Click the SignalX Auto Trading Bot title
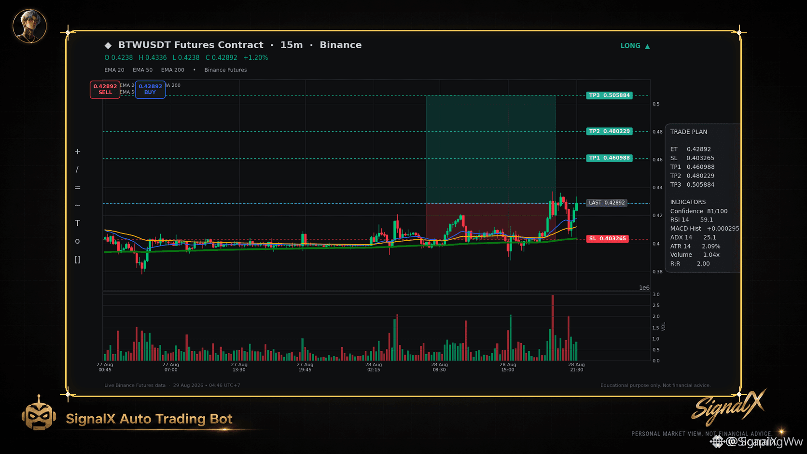The width and height of the screenshot is (807, 454). (x=149, y=419)
